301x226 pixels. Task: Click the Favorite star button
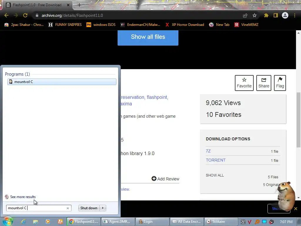(244, 83)
